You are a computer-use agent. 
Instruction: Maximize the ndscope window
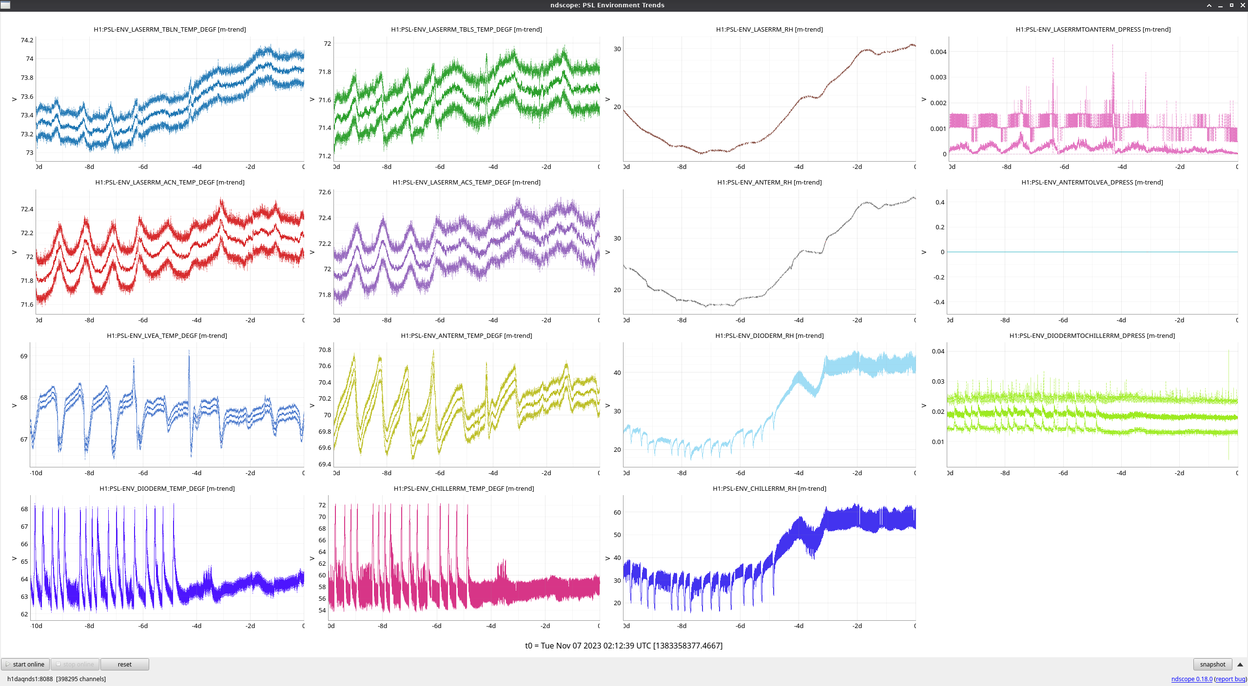pyautogui.click(x=1231, y=5)
